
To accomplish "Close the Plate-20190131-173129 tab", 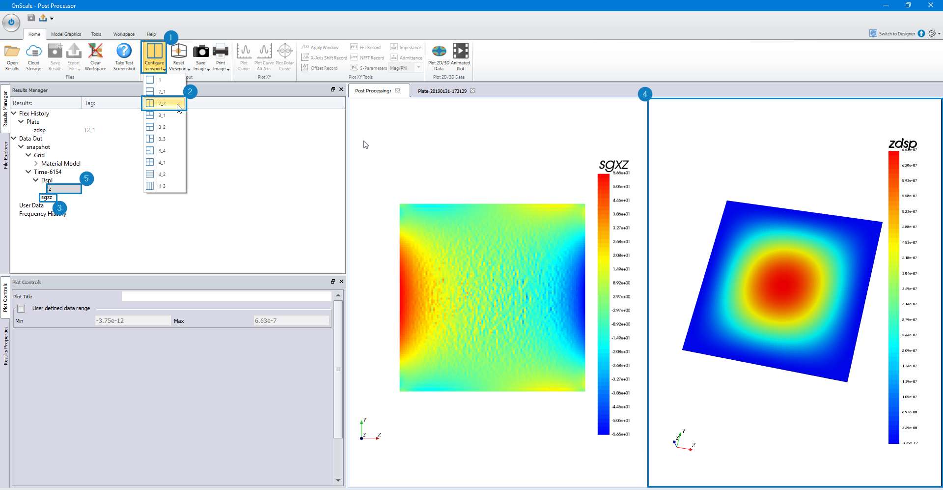I will 472,91.
